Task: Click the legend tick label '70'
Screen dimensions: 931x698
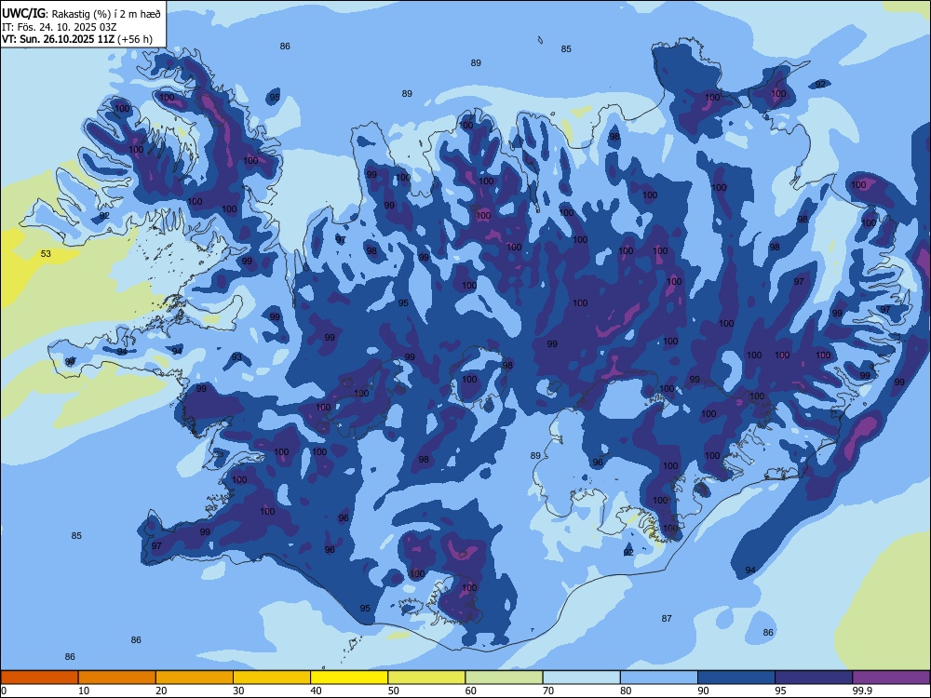Action: point(548,691)
